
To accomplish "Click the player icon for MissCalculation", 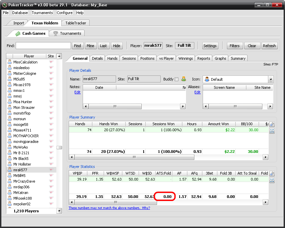I will pyautogui.click(x=10, y=62).
